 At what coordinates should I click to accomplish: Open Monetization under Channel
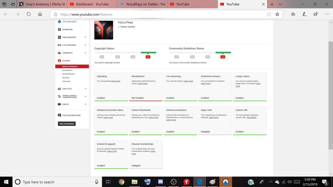click(67, 70)
